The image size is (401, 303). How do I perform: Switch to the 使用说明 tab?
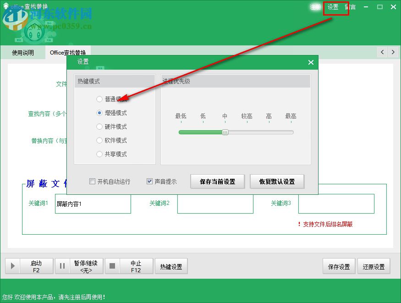pyautogui.click(x=22, y=52)
